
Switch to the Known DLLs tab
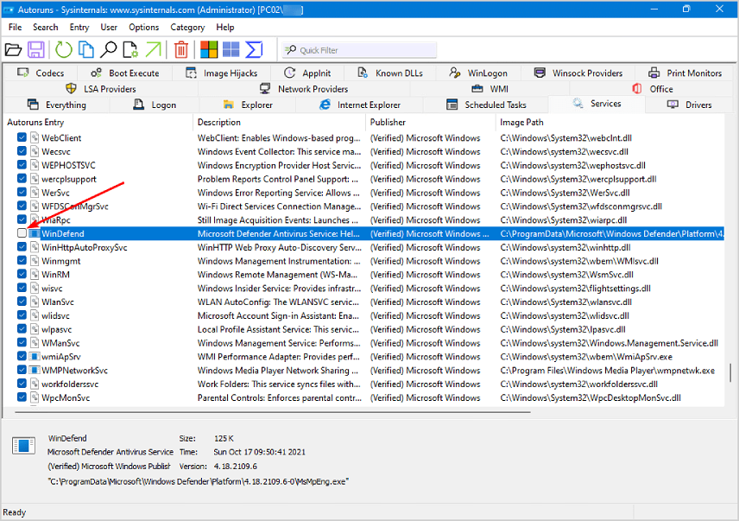(389, 73)
